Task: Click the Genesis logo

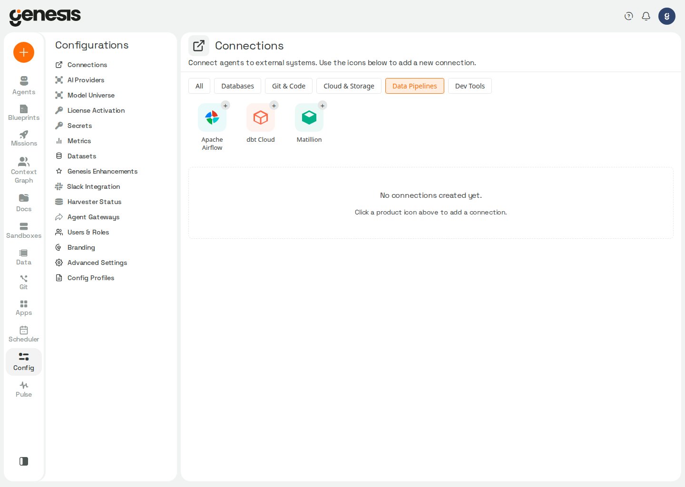Action: coord(45,17)
